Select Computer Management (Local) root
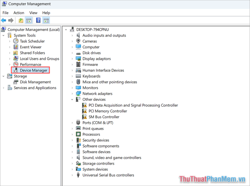 pyautogui.click(x=34, y=30)
